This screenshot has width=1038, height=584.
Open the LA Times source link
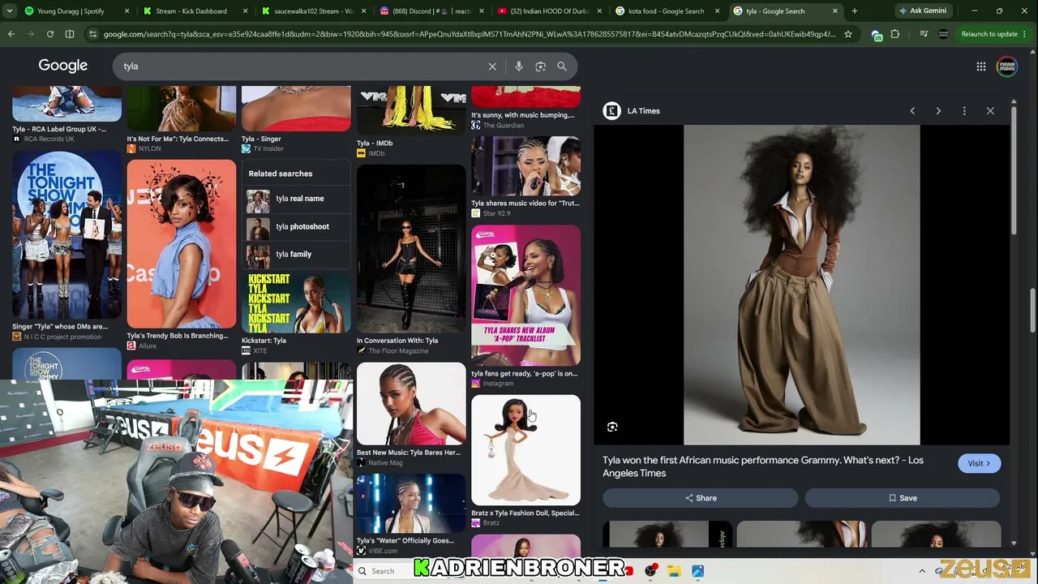pyautogui.click(x=632, y=111)
